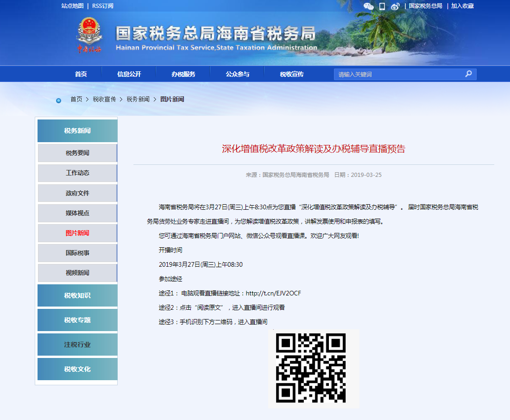Open 媒体视点 in sidebar
510x420 pixels.
coord(77,213)
